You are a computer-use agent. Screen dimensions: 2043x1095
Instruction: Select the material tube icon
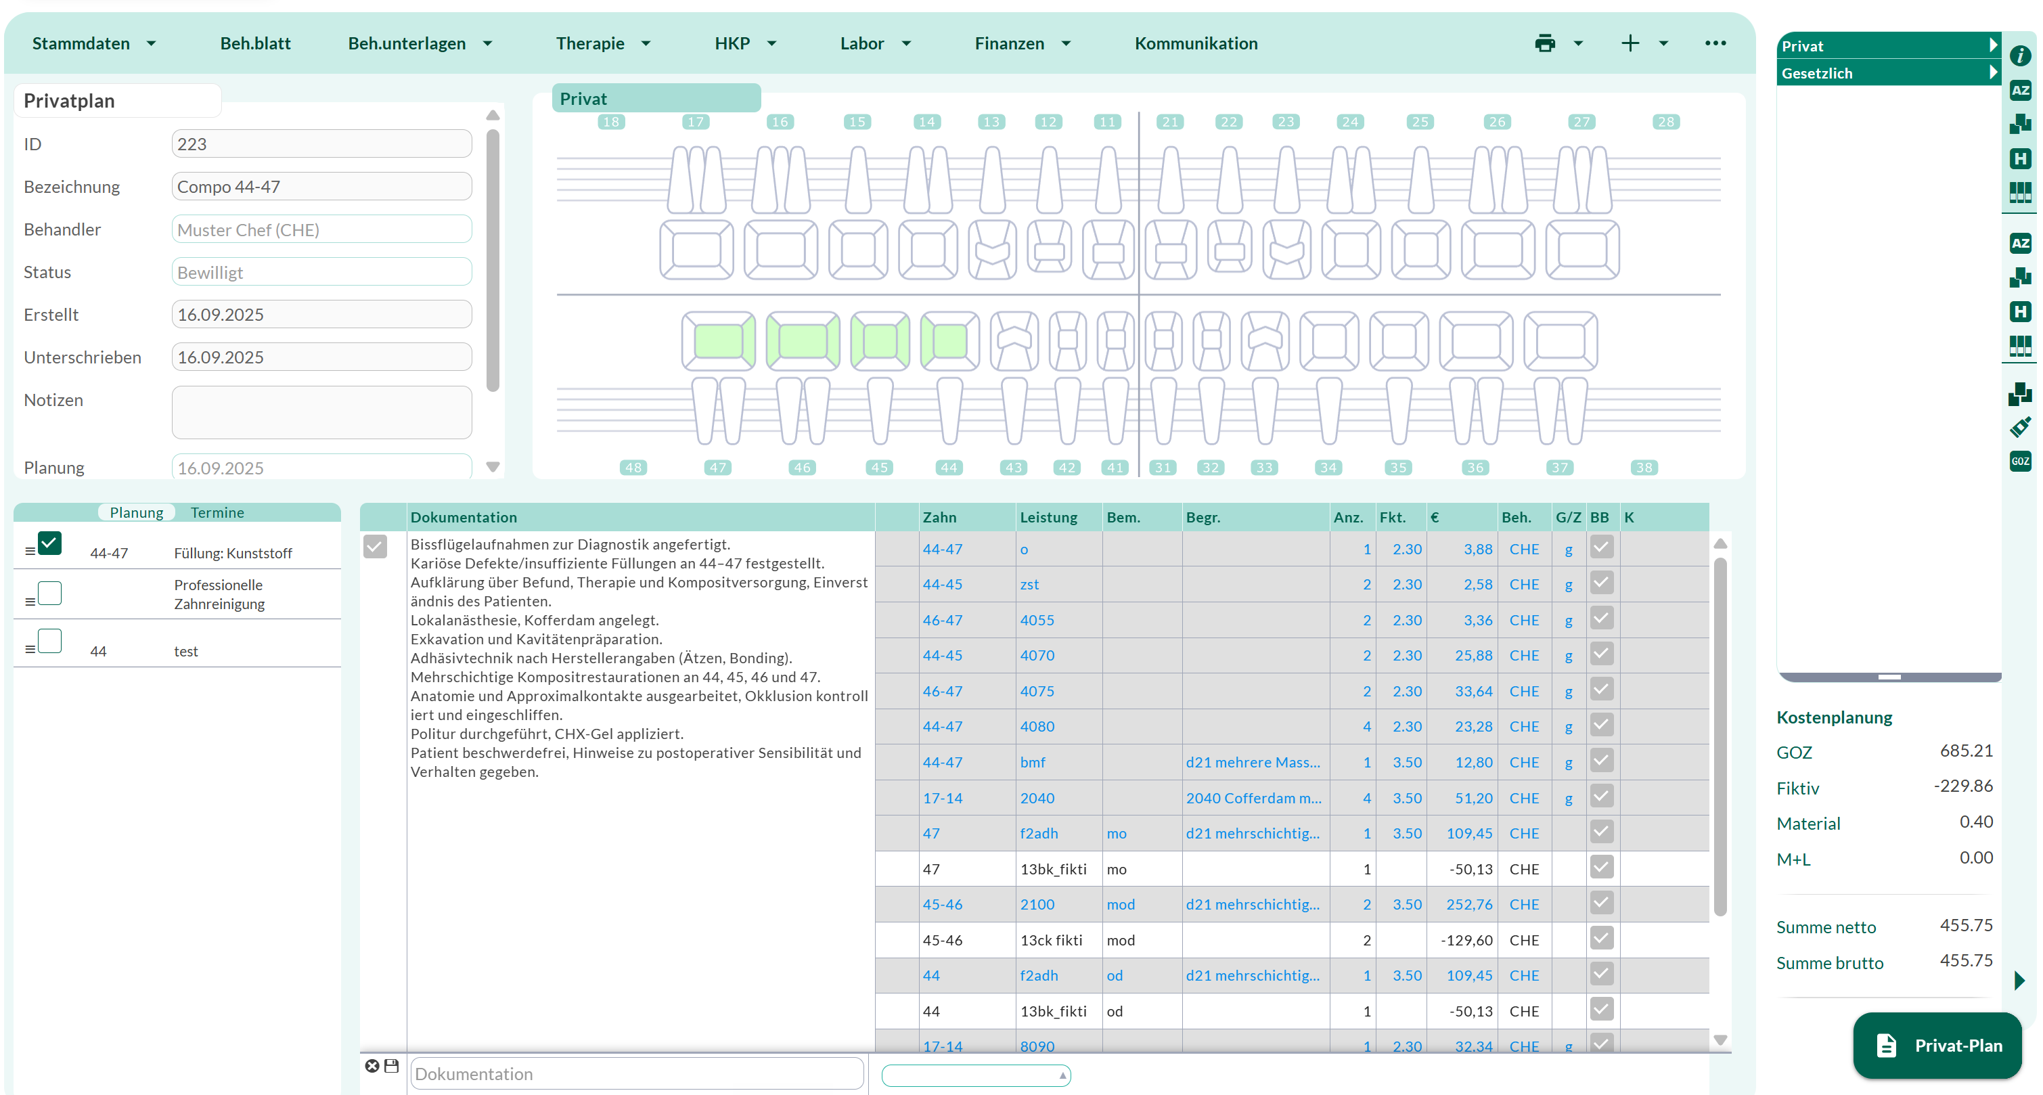click(2020, 428)
